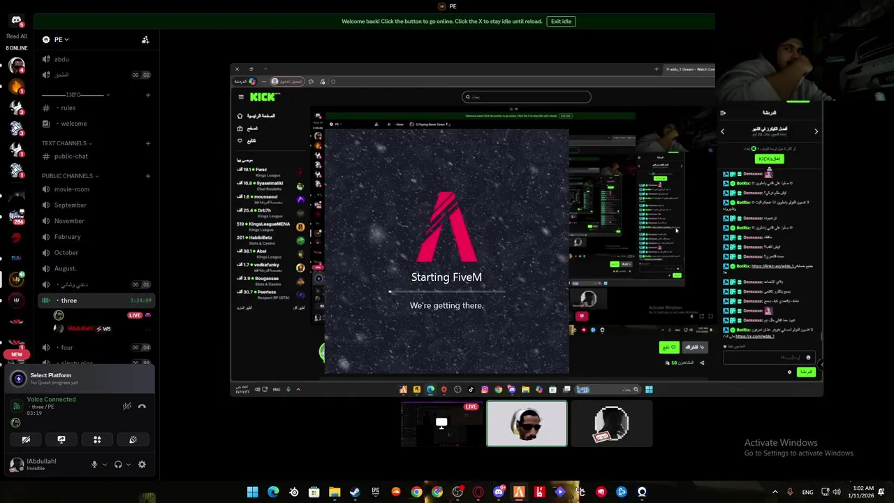This screenshot has height=503, width=894.
Task: Join the November voice channel
Action: coord(96,221)
